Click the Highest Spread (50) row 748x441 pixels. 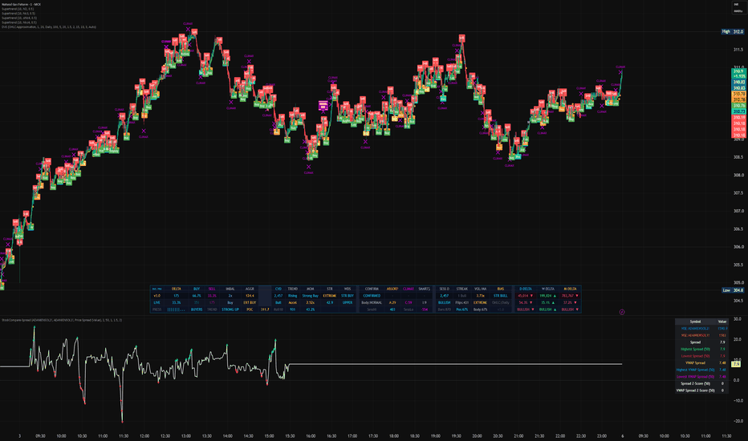pyautogui.click(x=701, y=349)
